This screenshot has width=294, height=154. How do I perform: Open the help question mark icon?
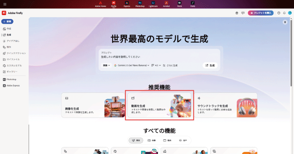[x=279, y=13]
